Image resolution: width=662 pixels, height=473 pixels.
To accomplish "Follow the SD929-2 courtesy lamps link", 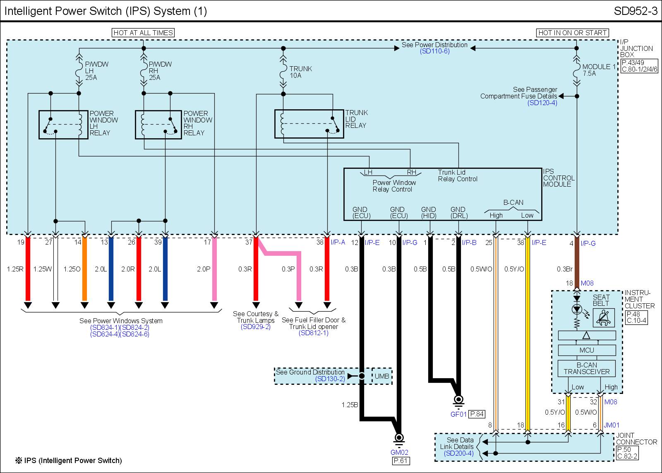I will (256, 327).
